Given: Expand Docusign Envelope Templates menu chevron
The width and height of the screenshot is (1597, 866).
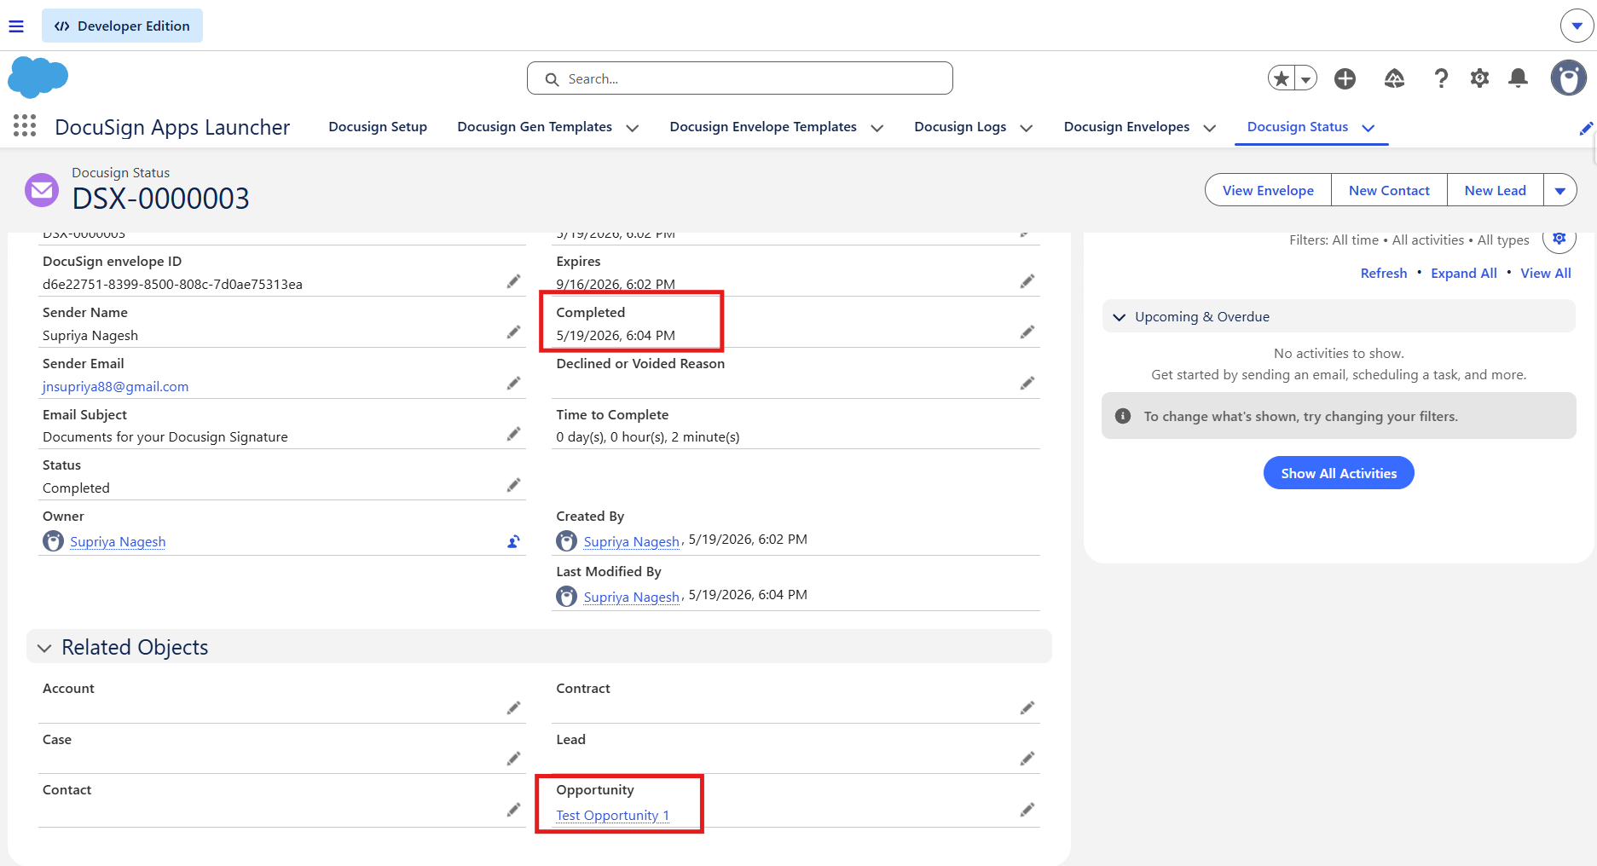Looking at the screenshot, I should pyautogui.click(x=877, y=128).
